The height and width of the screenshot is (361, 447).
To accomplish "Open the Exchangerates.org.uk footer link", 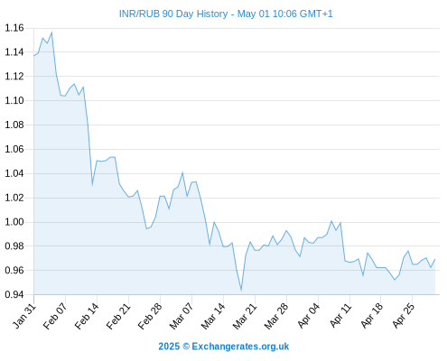I will point(224,347).
